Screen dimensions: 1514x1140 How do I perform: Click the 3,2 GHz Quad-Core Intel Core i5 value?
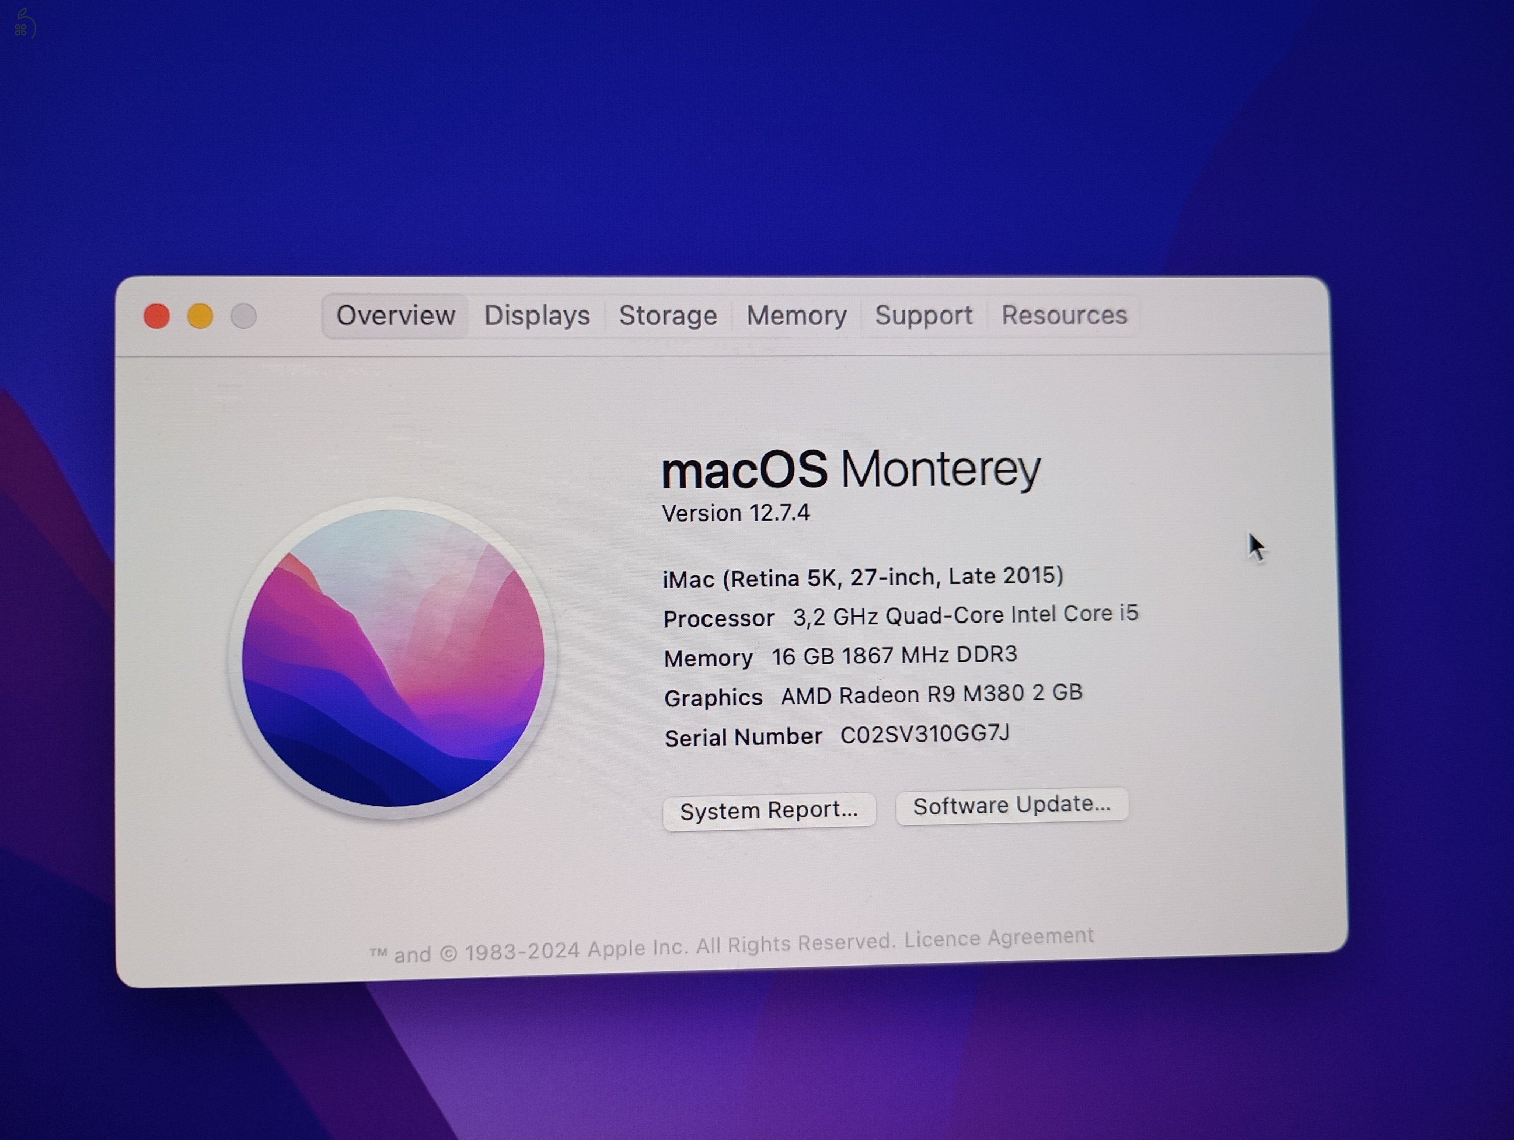965,615
